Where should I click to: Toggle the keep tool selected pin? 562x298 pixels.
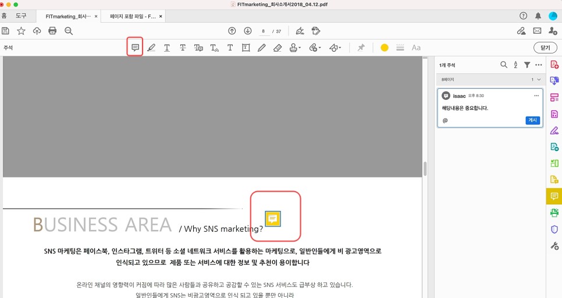(x=361, y=48)
